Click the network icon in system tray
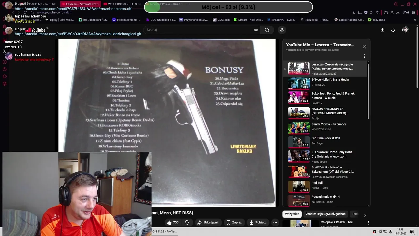The image size is (419, 236). click(x=385, y=232)
